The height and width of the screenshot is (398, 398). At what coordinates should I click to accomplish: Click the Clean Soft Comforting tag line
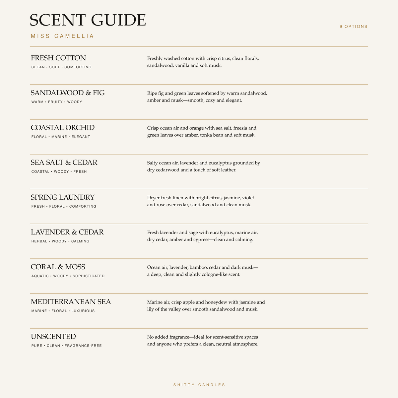click(x=61, y=67)
